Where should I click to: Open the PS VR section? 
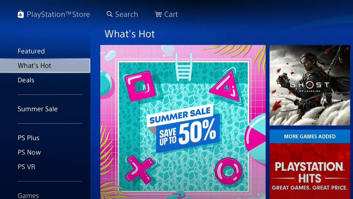[26, 167]
